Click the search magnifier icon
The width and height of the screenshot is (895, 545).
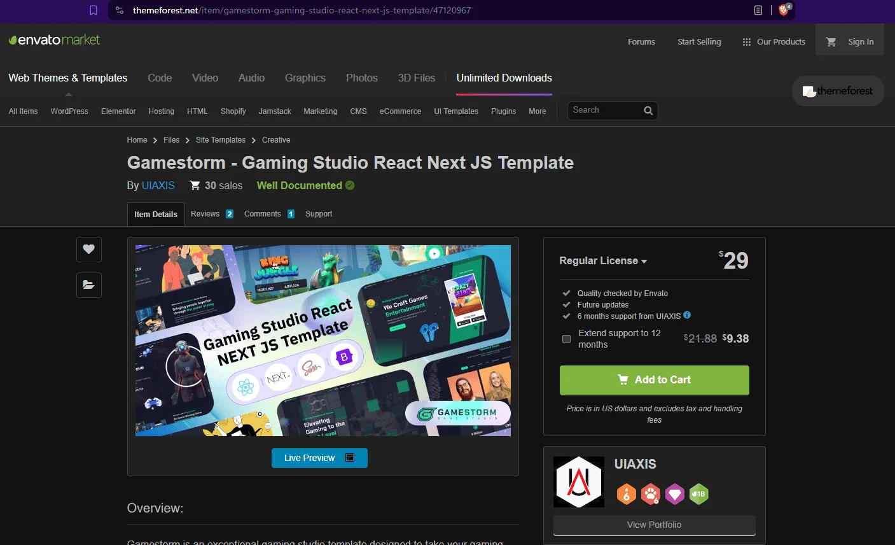click(x=648, y=111)
